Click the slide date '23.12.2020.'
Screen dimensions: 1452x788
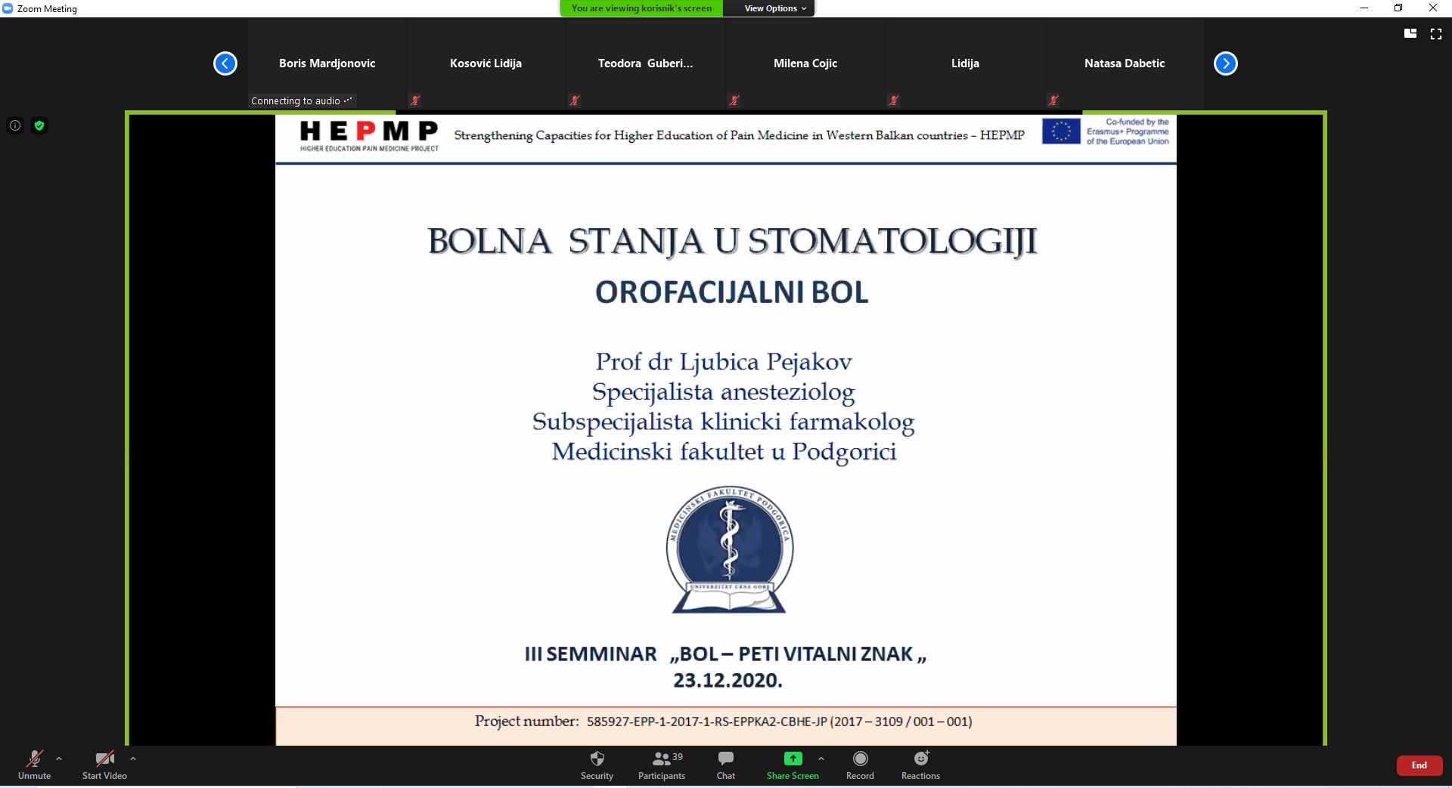[728, 680]
